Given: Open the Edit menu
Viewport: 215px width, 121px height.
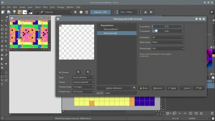Looking at the screenshot, I should click(x=9, y=7).
